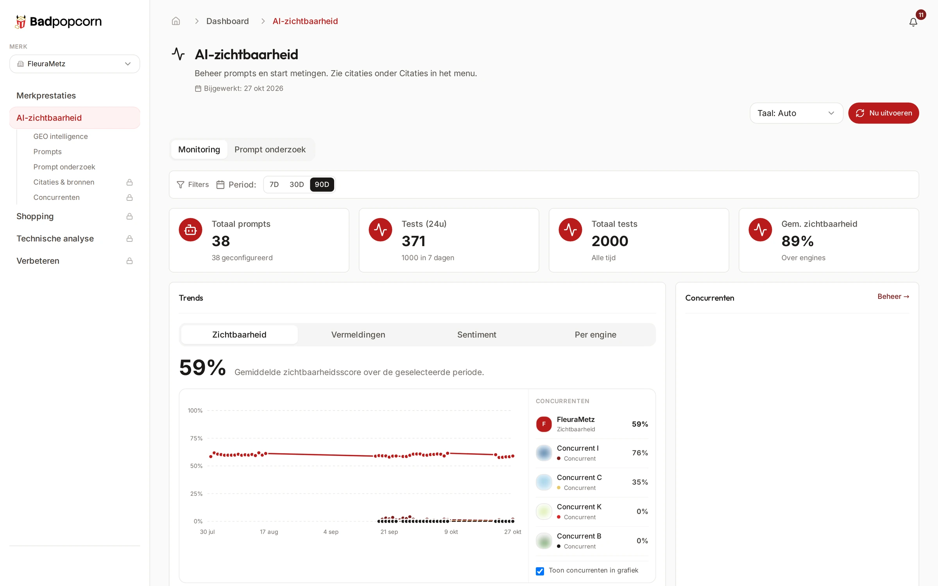
Task: Click the activity icon beside the AI-zichtbaarheid heading
Action: click(178, 54)
